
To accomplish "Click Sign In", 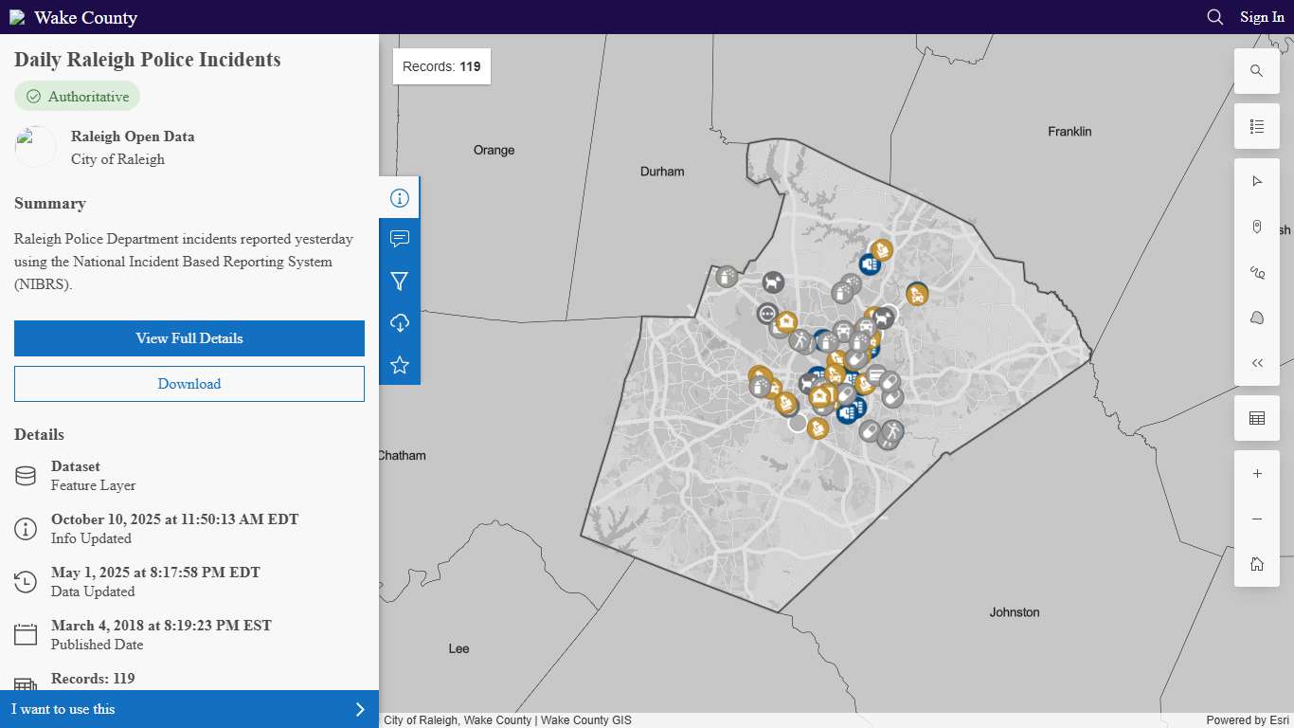I will click(x=1262, y=16).
